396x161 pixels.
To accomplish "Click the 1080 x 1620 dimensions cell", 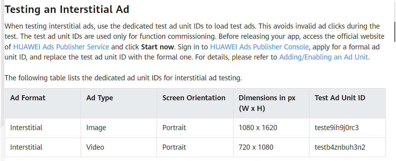I will [258, 128].
